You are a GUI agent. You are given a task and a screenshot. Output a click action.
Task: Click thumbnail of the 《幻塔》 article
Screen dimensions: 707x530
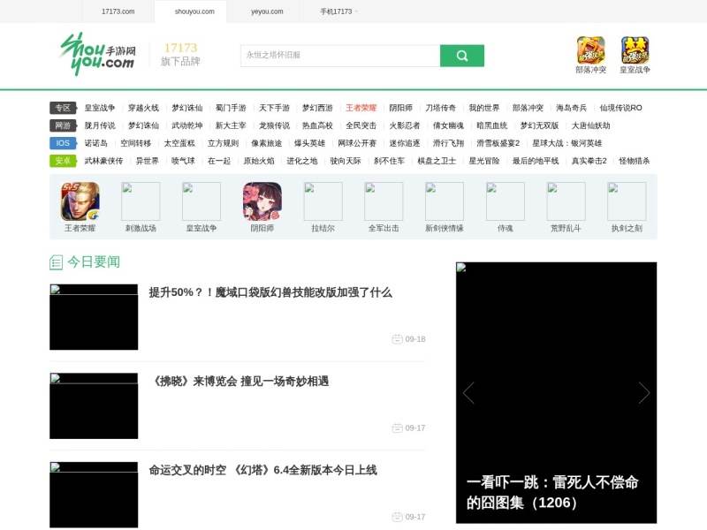click(x=94, y=495)
